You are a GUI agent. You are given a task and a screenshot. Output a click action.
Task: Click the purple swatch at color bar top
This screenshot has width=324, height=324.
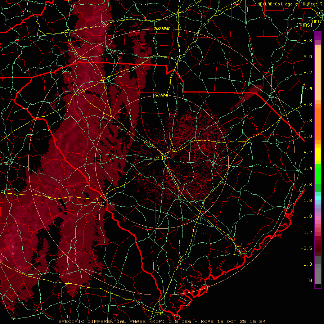[x=318, y=36]
